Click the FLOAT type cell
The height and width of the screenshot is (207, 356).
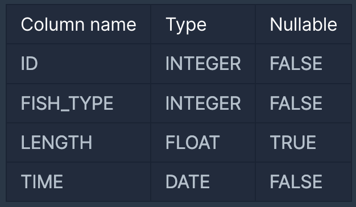click(x=203, y=142)
